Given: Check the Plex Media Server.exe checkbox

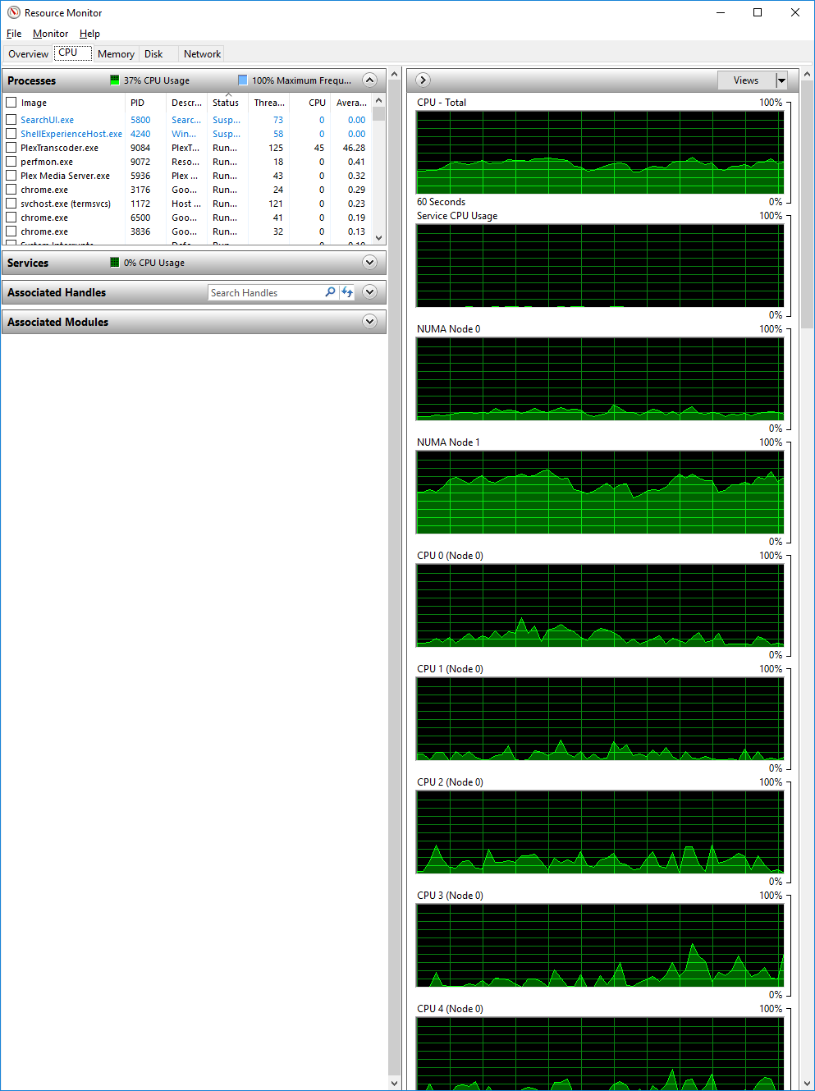Looking at the screenshot, I should point(11,176).
